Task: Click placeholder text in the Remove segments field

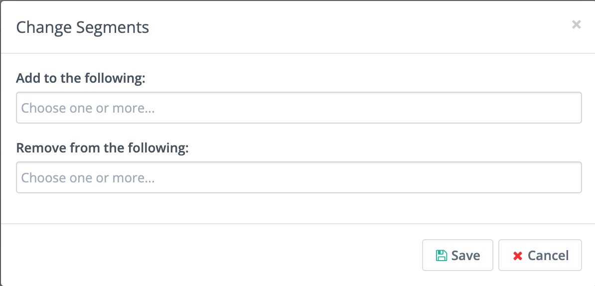Action: pos(88,178)
